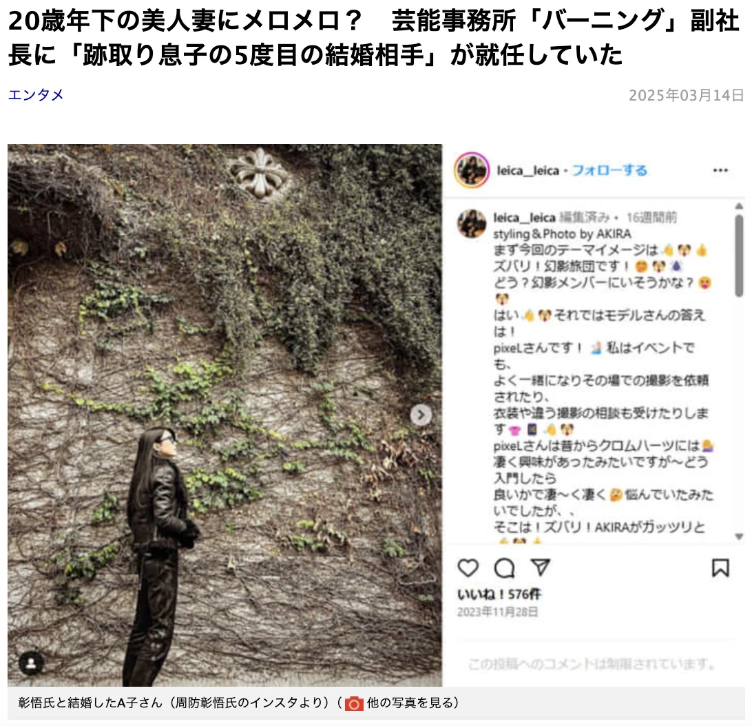Image resolution: width=752 pixels, height=726 pixels.
Task: Click the heart like icon
Action: (468, 568)
